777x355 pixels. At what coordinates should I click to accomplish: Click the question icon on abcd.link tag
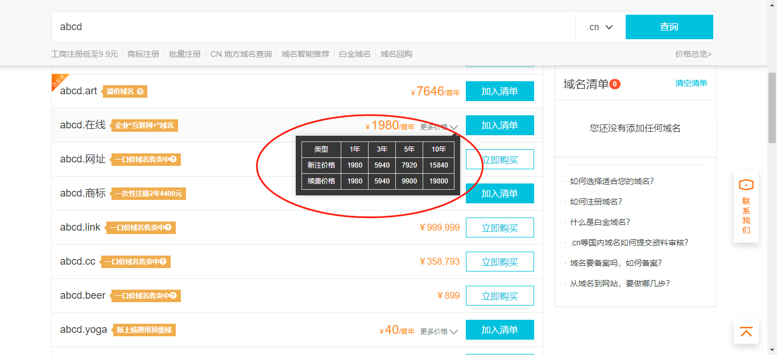click(x=168, y=228)
